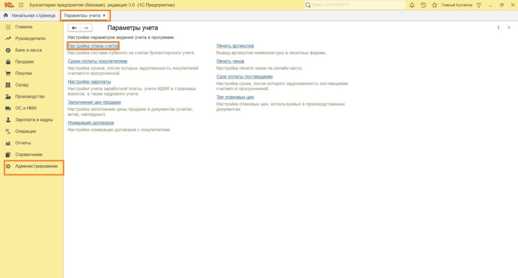Viewport: 518px width, 278px height.
Task: Open the Администрирование section
Action: (36, 166)
